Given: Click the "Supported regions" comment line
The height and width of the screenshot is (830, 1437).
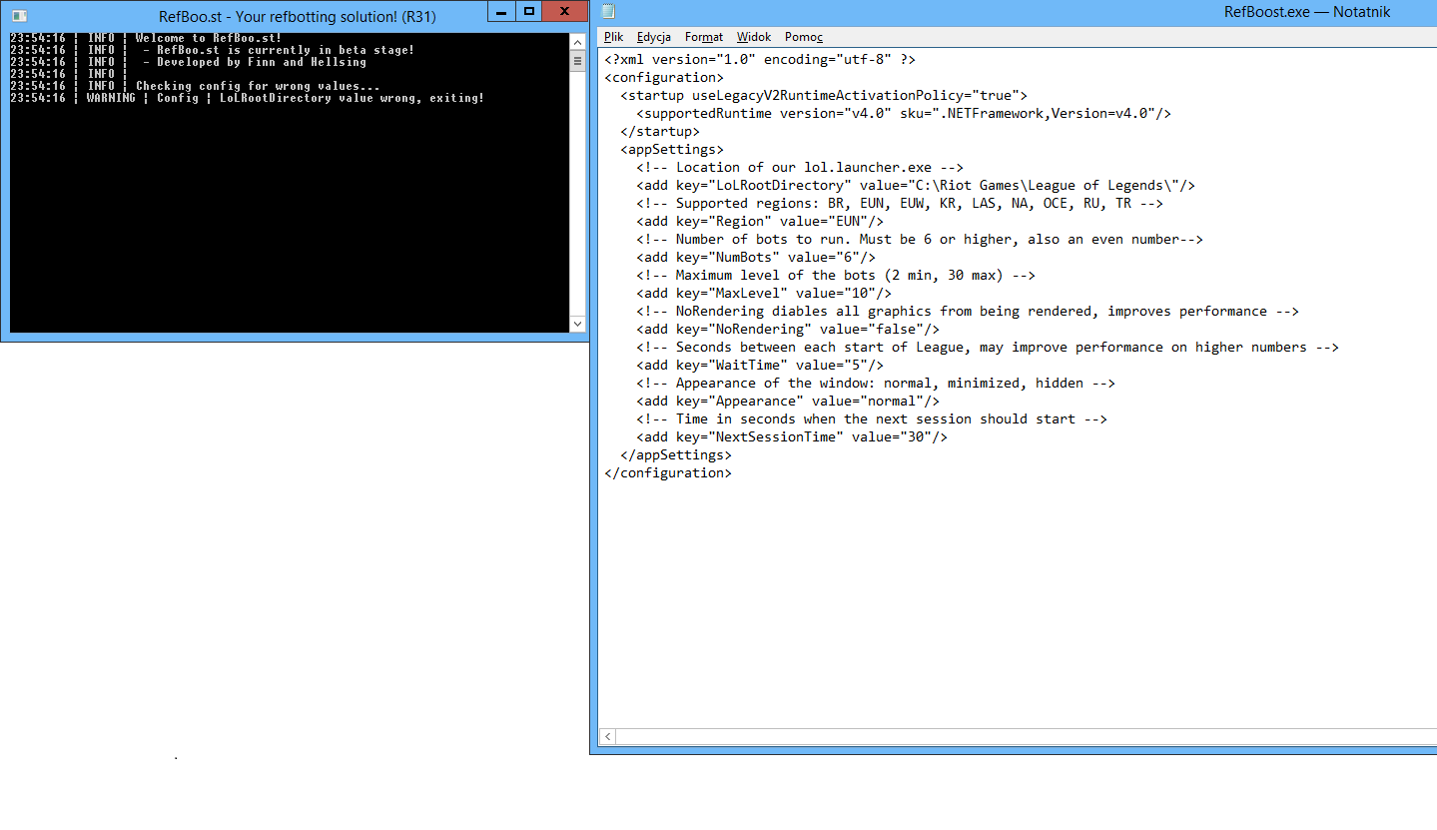Looking at the screenshot, I should (900, 204).
